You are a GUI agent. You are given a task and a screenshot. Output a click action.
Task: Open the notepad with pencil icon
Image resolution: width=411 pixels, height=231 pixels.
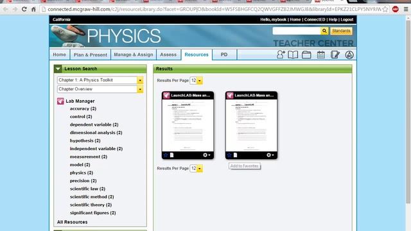point(335,55)
